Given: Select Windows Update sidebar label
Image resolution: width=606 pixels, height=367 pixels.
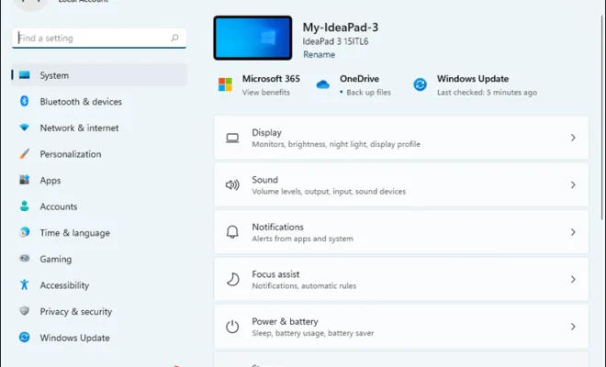Looking at the screenshot, I should [74, 338].
